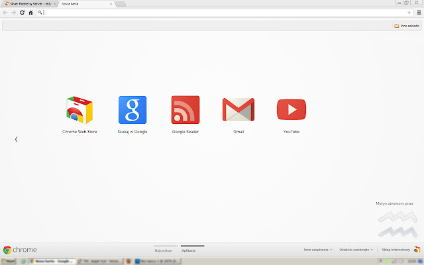
Task: Switch to the Chrome Nowa karta taskbar button
Action: (52, 261)
